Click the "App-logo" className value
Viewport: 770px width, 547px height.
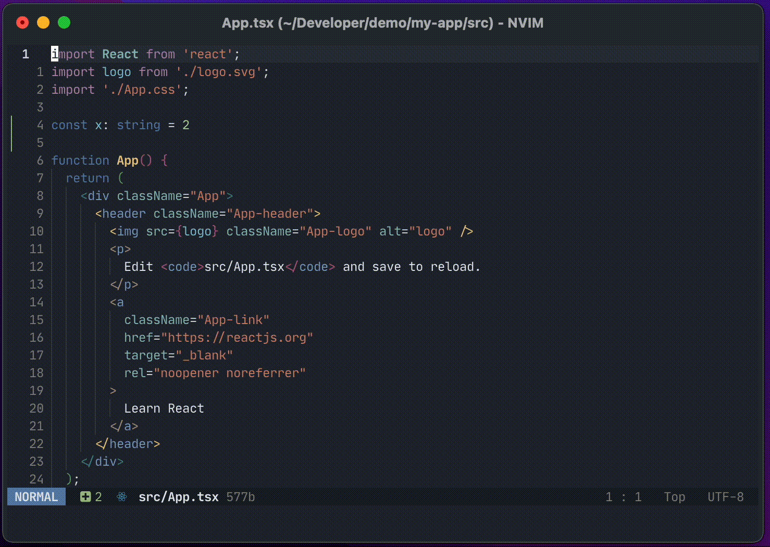coord(336,231)
